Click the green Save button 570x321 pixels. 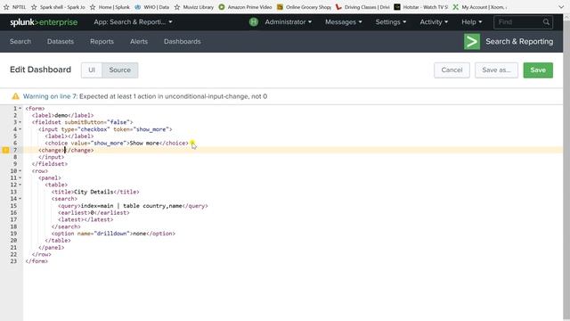tap(538, 70)
